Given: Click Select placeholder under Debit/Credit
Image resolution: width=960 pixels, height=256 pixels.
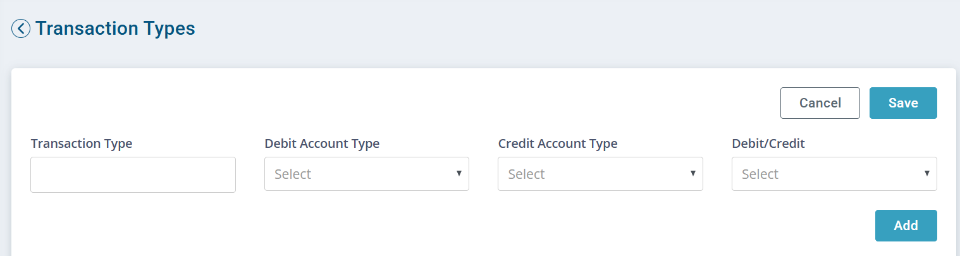Looking at the screenshot, I should click(x=760, y=174).
